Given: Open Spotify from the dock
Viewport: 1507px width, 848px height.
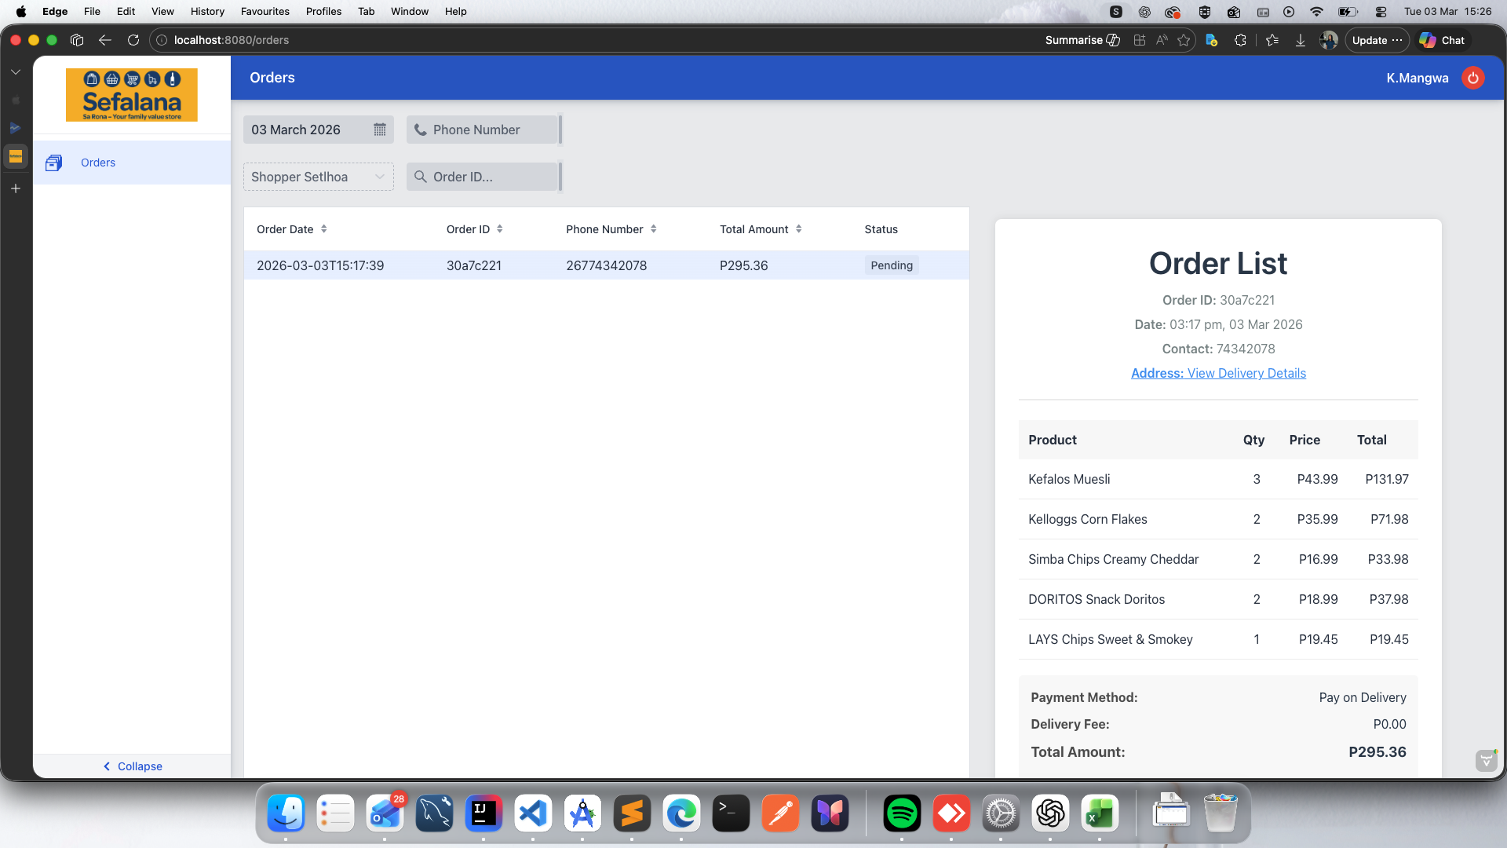Looking at the screenshot, I should click(902, 813).
